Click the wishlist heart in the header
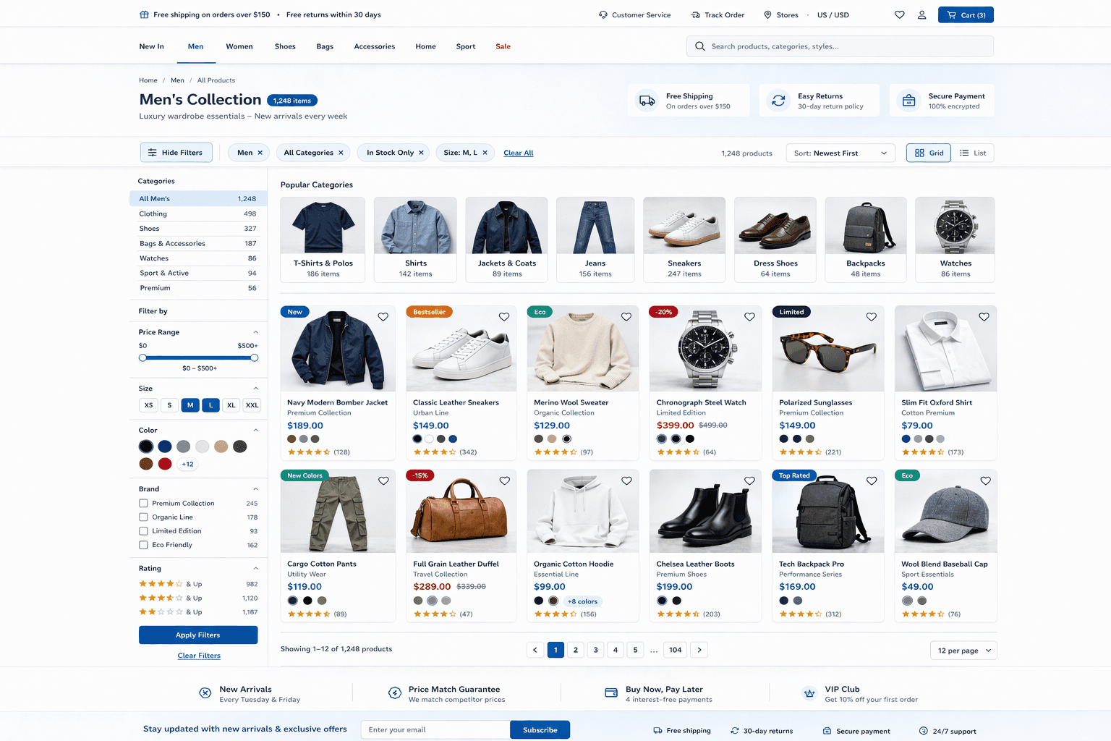The image size is (1111, 741). tap(899, 14)
